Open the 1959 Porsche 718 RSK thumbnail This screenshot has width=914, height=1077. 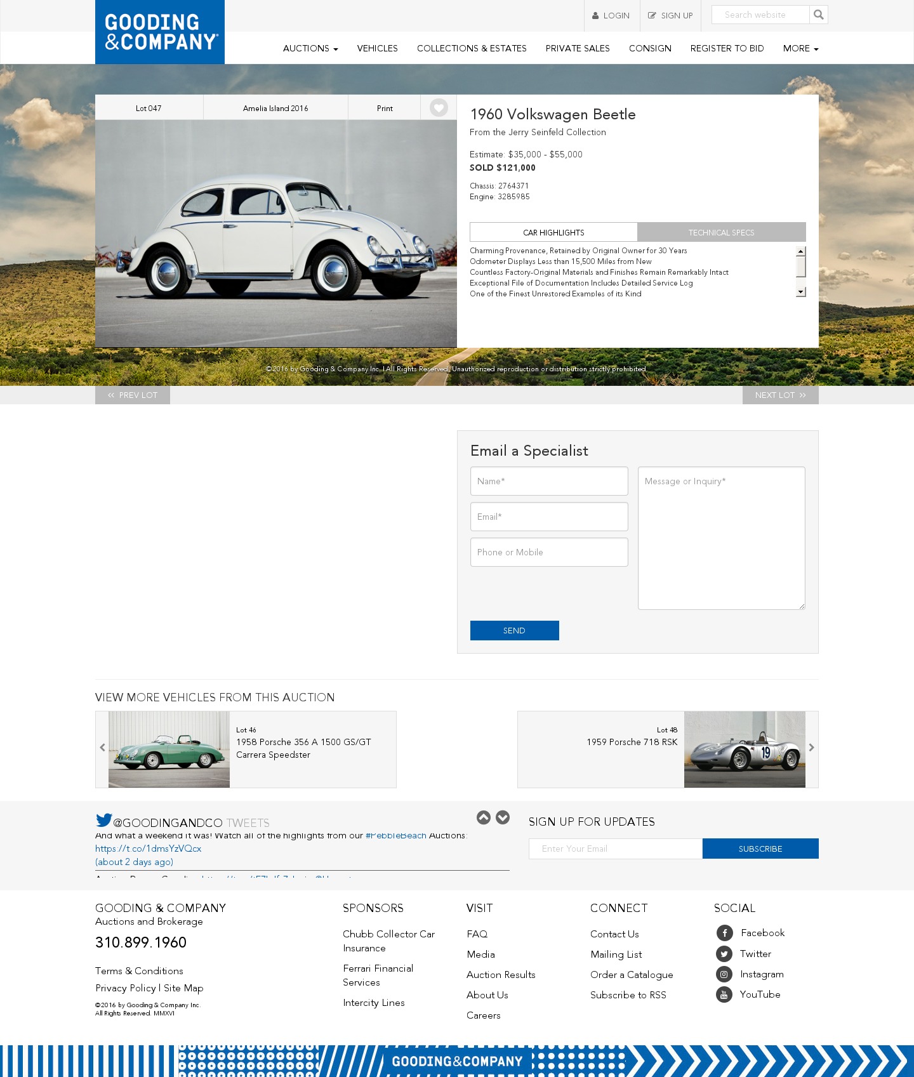(x=745, y=750)
